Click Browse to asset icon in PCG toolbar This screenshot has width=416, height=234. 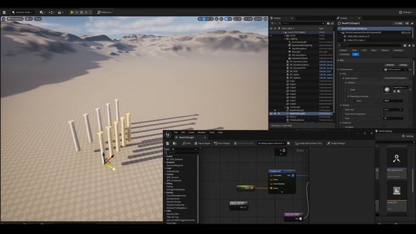pos(175,143)
